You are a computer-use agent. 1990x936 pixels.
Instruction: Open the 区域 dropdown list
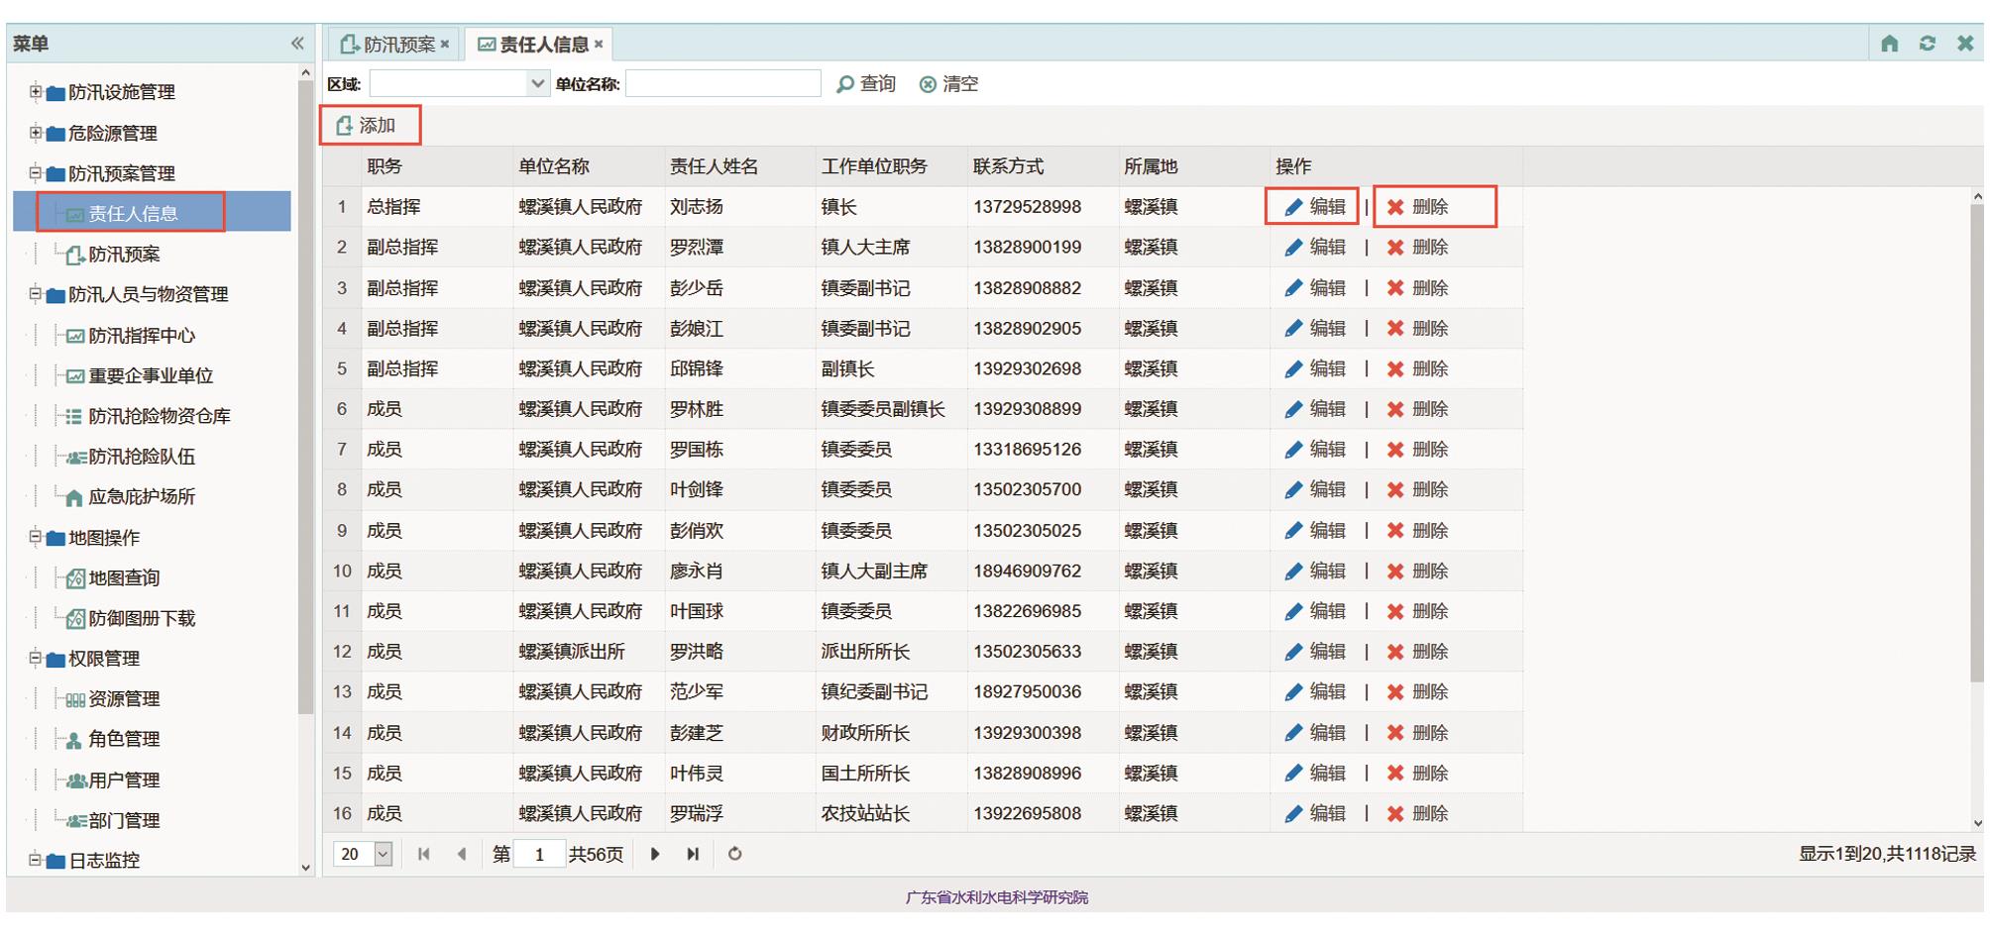pyautogui.click(x=537, y=84)
